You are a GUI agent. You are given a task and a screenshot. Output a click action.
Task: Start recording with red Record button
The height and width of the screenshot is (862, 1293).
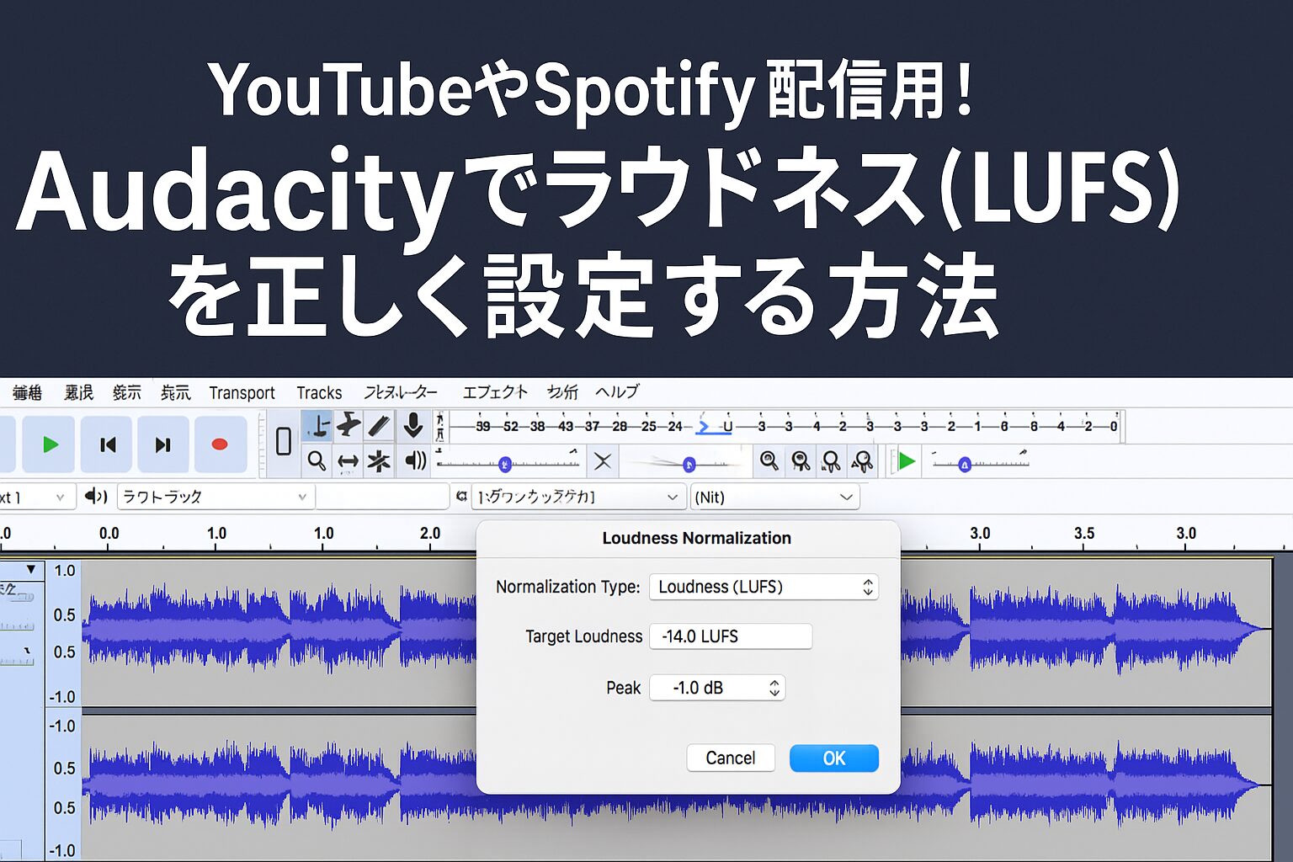pyautogui.click(x=220, y=444)
